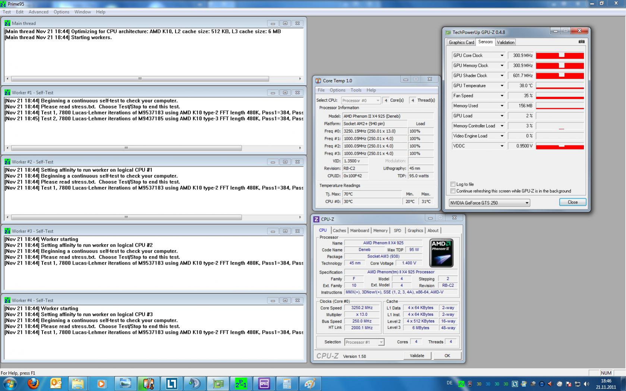This screenshot has width=626, height=391.
Task: Open the Core Temp File menu
Action: pyautogui.click(x=321, y=90)
